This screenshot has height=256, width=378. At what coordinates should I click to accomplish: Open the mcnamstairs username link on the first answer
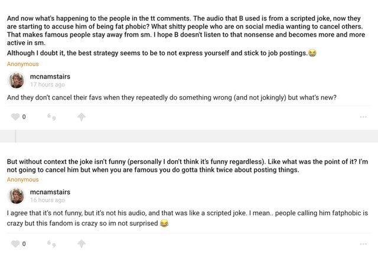50,77
